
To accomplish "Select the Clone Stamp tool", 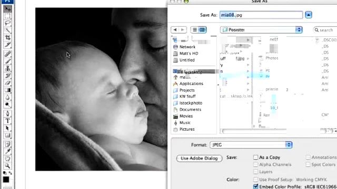I will click(7, 69).
